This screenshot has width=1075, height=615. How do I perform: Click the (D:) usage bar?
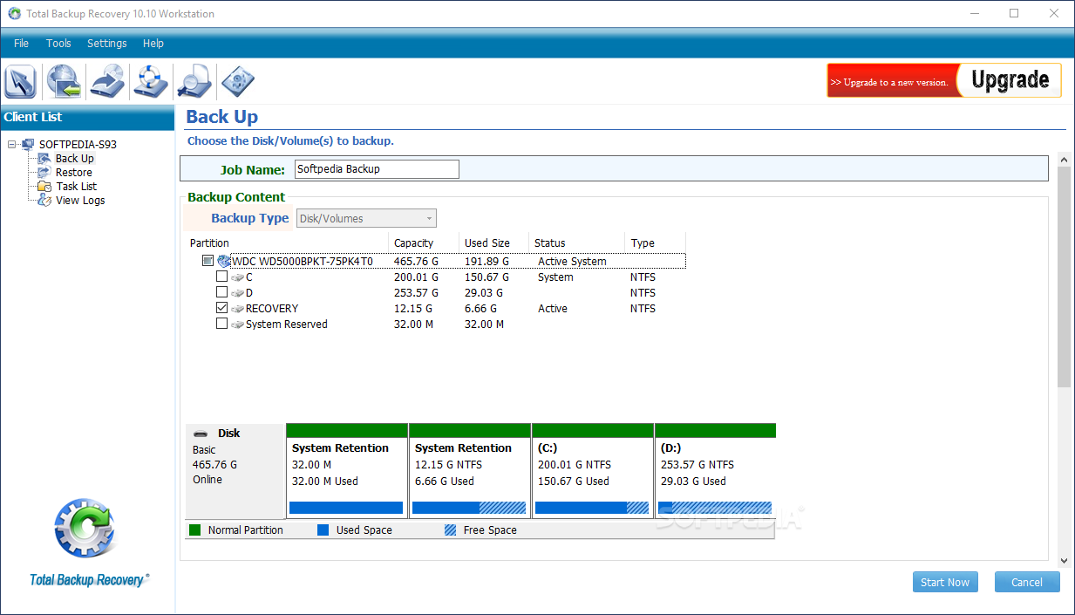[x=715, y=508]
